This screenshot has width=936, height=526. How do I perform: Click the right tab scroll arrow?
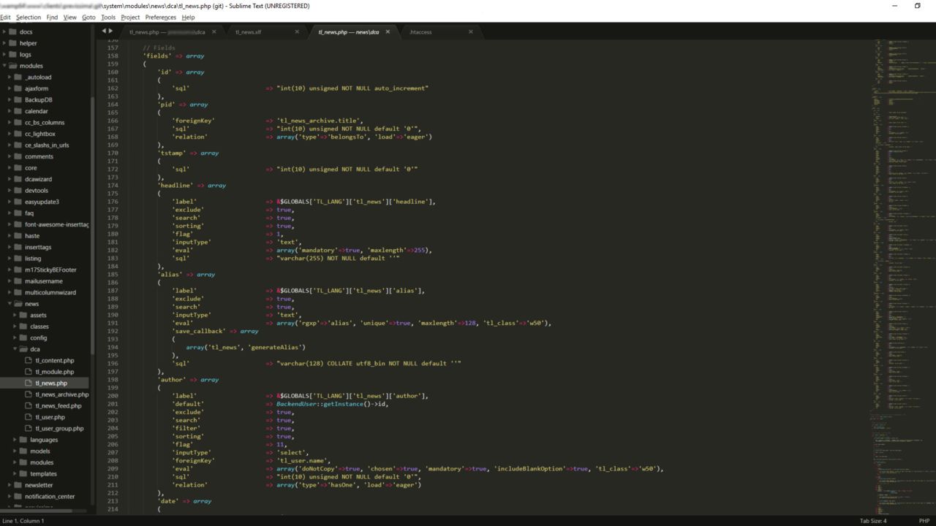[x=111, y=31]
